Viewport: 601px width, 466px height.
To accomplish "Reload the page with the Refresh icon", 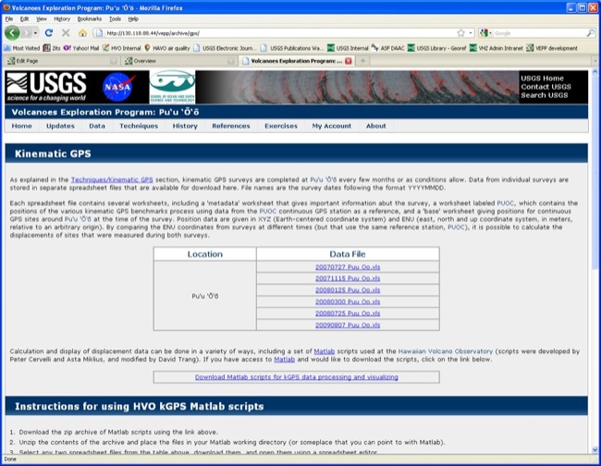I will 49,33.
